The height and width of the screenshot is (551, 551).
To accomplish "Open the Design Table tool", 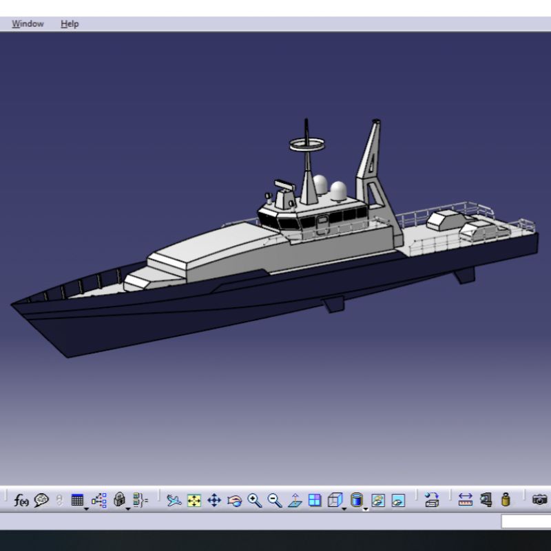I will pos(79,499).
